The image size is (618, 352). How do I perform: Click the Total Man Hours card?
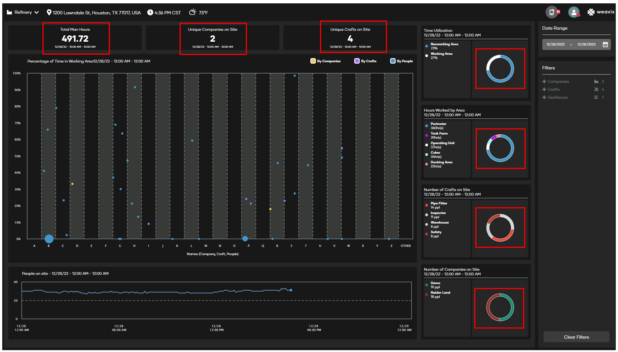coord(75,38)
